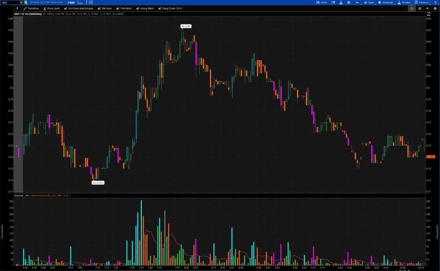Click the grid layout icon above the chart
Screen dimensions: 440x271
coord(420,8)
